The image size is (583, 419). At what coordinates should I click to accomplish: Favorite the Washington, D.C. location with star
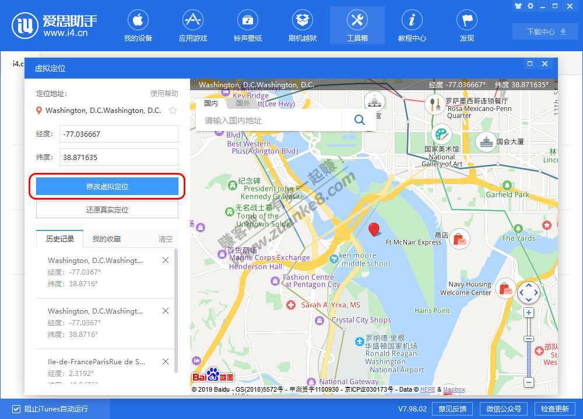click(173, 111)
